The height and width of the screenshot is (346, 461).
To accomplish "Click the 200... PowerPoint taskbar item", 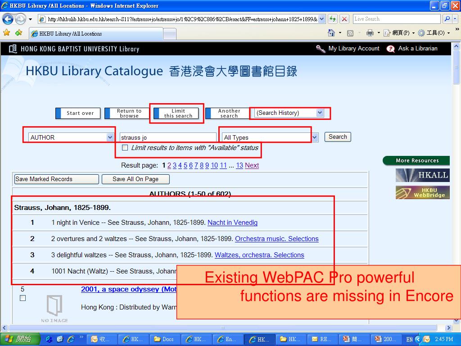I will click(386, 339).
